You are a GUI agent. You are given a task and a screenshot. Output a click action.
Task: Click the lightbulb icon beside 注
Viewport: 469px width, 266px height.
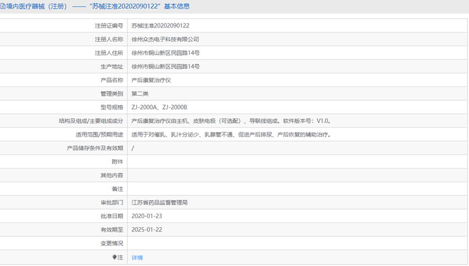114,257
